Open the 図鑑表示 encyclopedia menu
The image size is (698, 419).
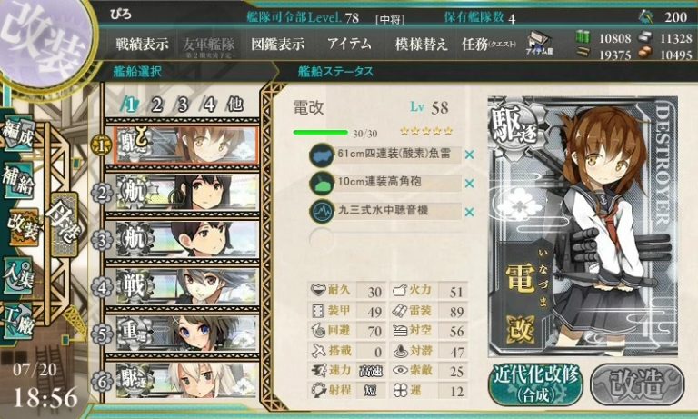point(278,45)
